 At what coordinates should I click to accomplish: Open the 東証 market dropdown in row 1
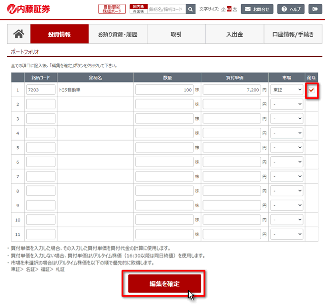(x=287, y=90)
